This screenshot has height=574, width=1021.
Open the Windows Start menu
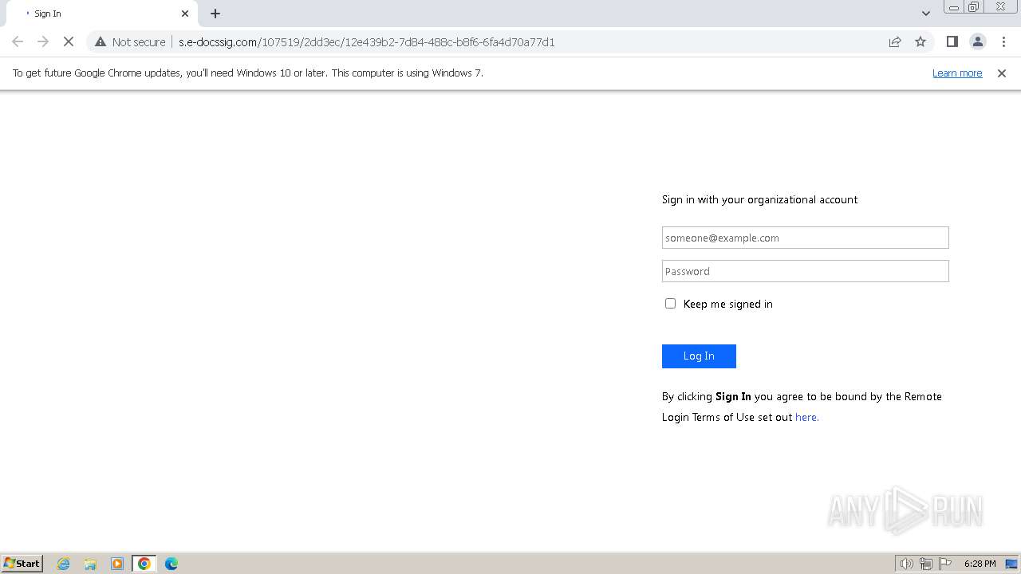pos(22,563)
